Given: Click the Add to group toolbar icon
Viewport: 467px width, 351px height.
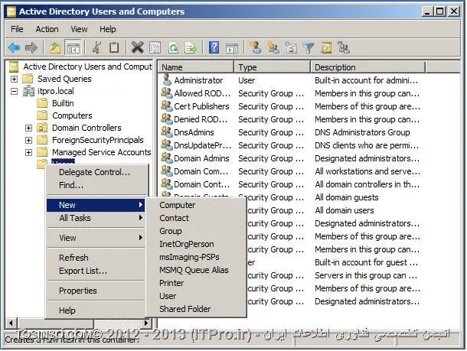Looking at the screenshot, I should click(344, 47).
